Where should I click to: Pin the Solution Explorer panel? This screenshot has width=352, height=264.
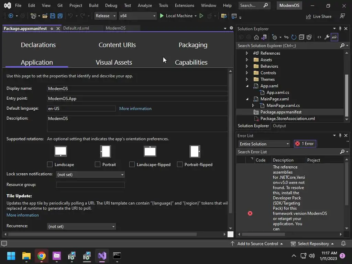340,29
